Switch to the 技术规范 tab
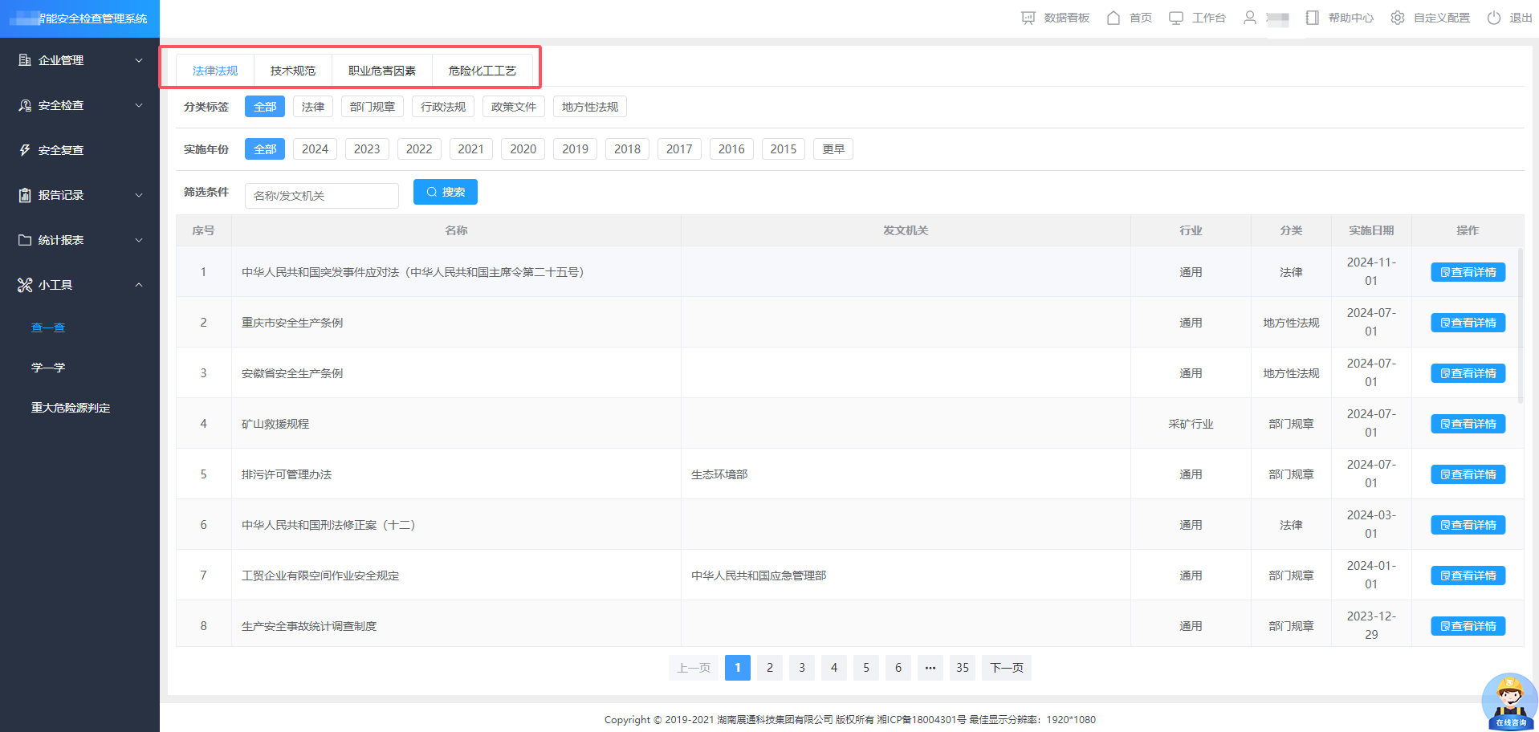 (x=293, y=71)
